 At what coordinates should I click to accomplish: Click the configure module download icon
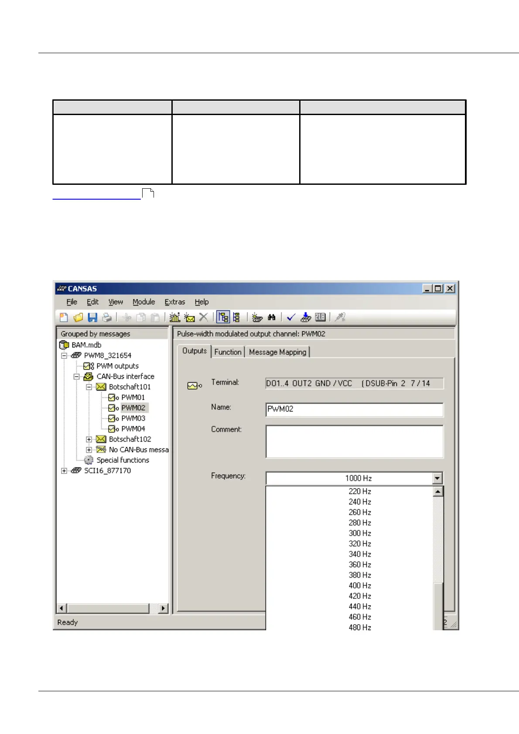[x=306, y=317]
